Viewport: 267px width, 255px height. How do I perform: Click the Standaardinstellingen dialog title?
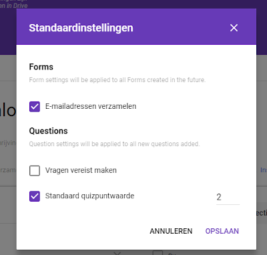81,28
